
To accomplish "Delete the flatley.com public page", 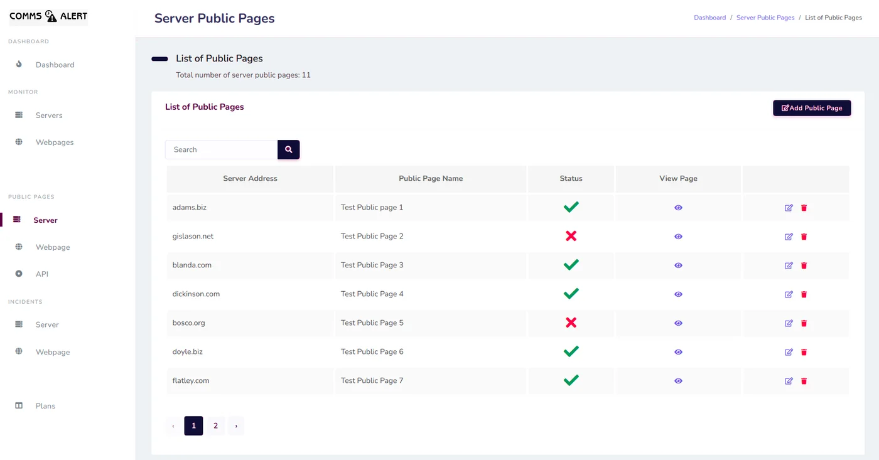I will point(804,381).
